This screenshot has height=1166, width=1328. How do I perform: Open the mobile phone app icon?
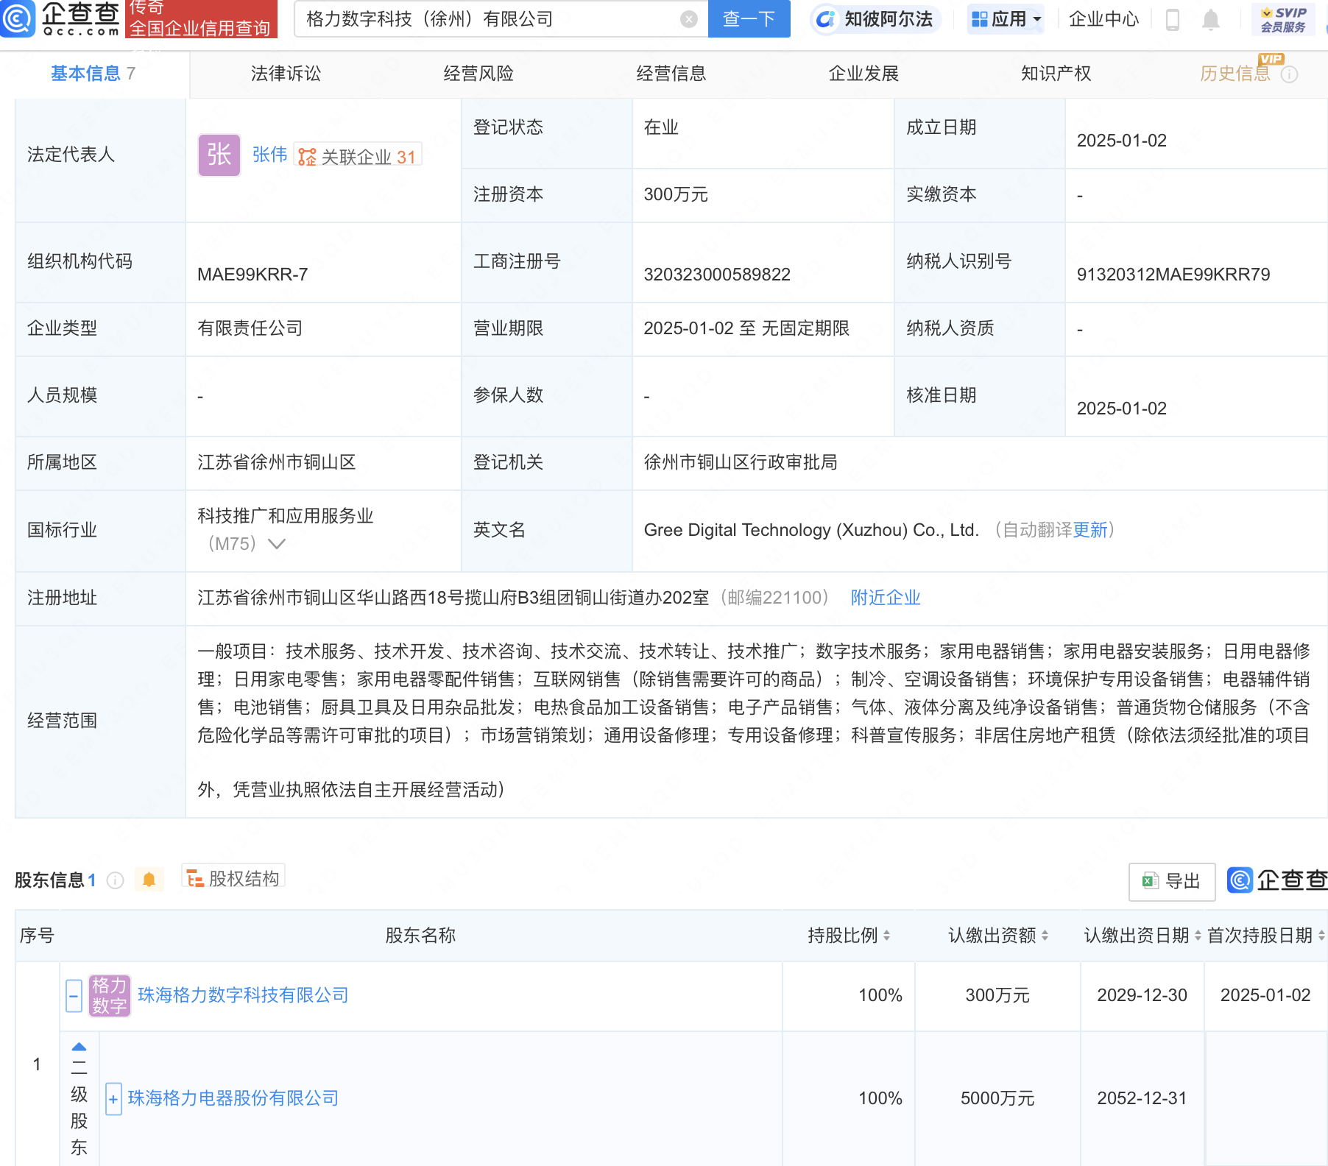pos(1173,19)
